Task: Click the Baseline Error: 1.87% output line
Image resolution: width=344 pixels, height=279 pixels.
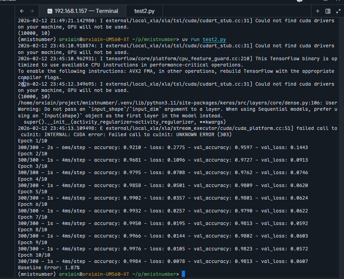Action: coord(48,268)
